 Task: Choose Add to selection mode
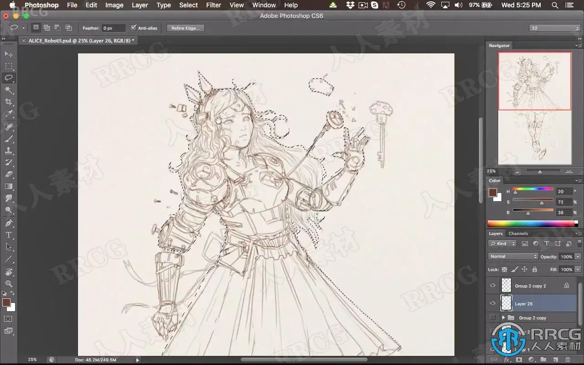(47, 28)
